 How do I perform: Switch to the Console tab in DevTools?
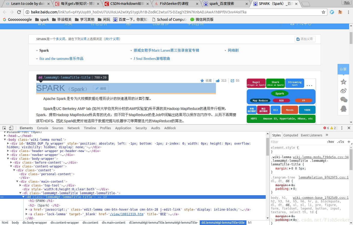click(x=42, y=128)
